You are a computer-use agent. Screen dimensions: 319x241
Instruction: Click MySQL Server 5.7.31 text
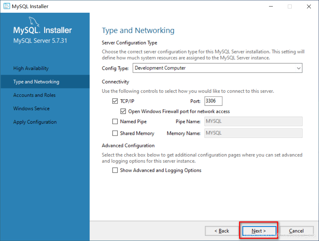pos(40,41)
